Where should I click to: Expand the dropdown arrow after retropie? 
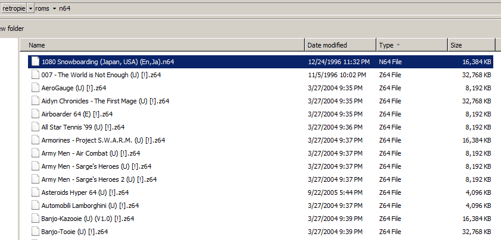31,8
